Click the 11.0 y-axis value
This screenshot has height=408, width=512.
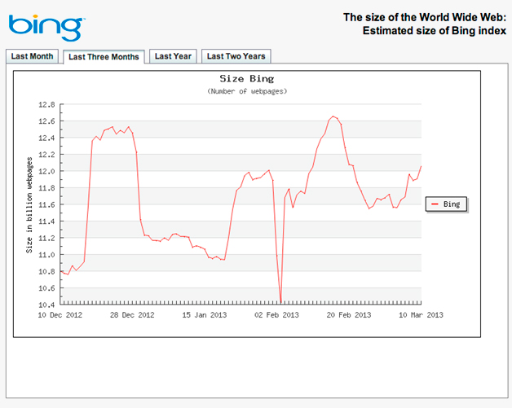point(46,255)
